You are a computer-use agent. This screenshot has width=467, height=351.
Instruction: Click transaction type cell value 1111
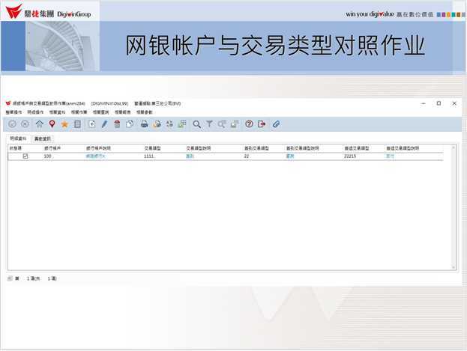(148, 156)
